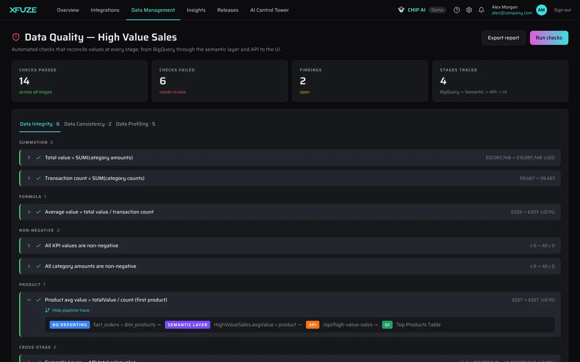Collapse the Product avg value check
580x362 pixels.
click(x=29, y=300)
